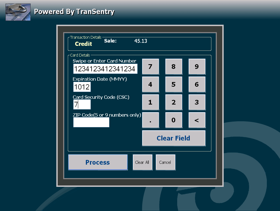The height and width of the screenshot is (211, 280).
Task: Click the 'Swipe or Enter Card Number' label
Action: (104, 61)
